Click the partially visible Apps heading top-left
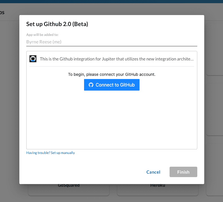 [2, 13]
